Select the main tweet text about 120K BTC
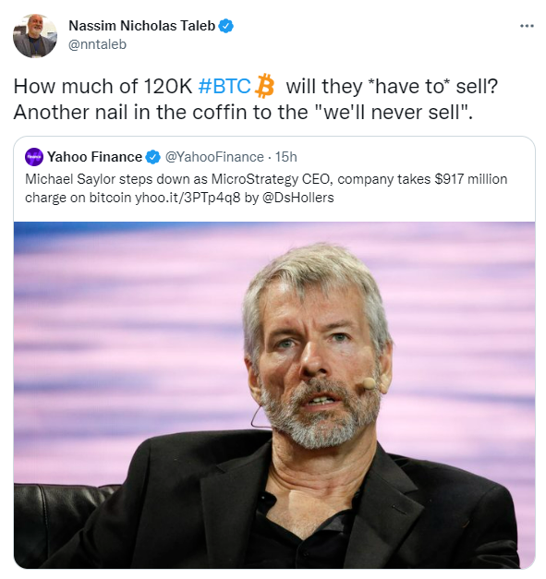546x579 pixels. 256,99
